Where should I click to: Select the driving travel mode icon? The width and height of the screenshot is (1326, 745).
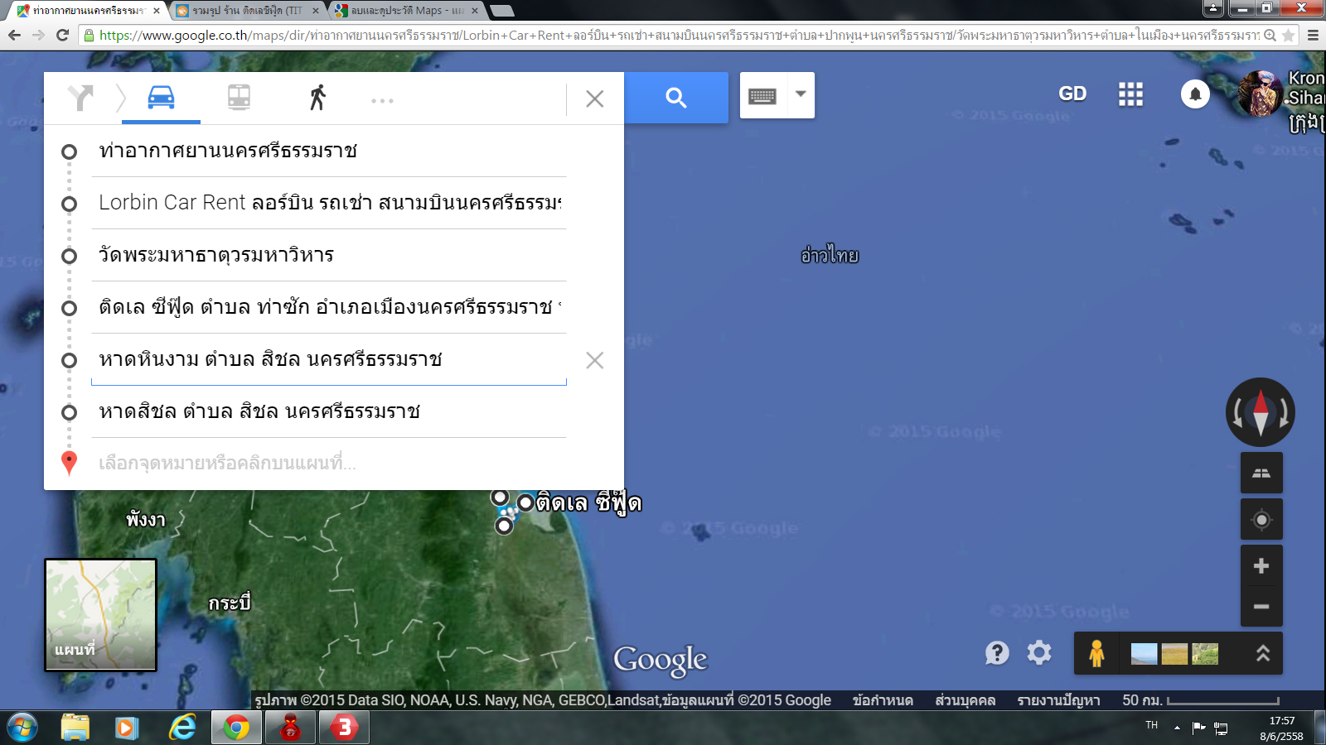pyautogui.click(x=161, y=98)
